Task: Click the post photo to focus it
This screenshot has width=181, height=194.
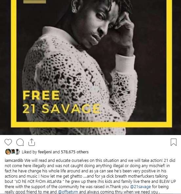Action: [90, 68]
